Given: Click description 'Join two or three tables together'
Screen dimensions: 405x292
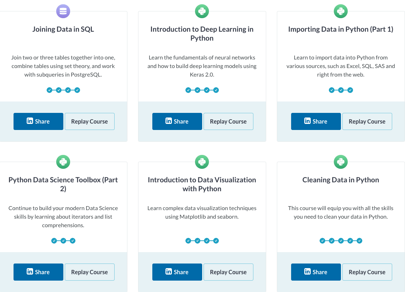Looking at the screenshot, I should coord(63,66).
